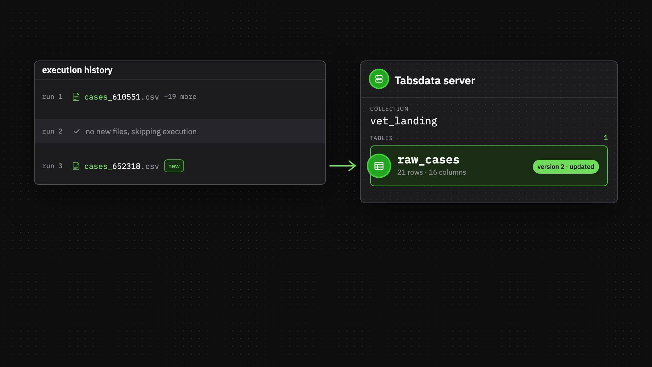Expand the '+19 more' files list
Viewport: 652px width, 367px height.
coord(180,97)
